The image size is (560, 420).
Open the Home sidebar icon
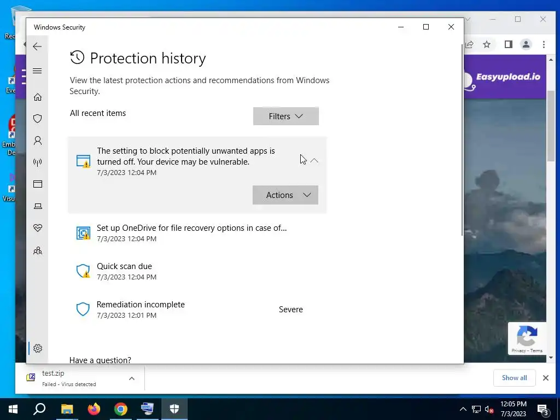(38, 97)
